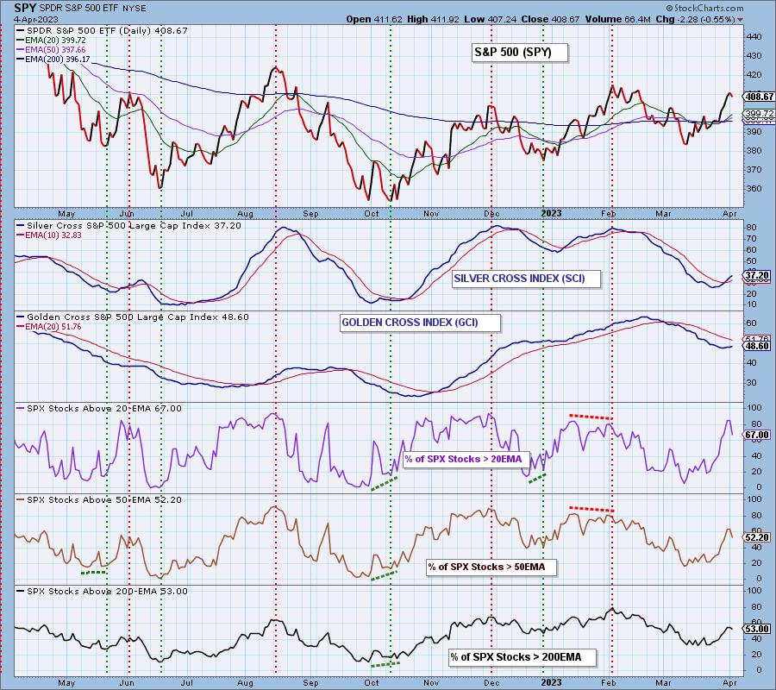Click the 420 label on the price axis
776x690 pixels.
tap(754, 75)
